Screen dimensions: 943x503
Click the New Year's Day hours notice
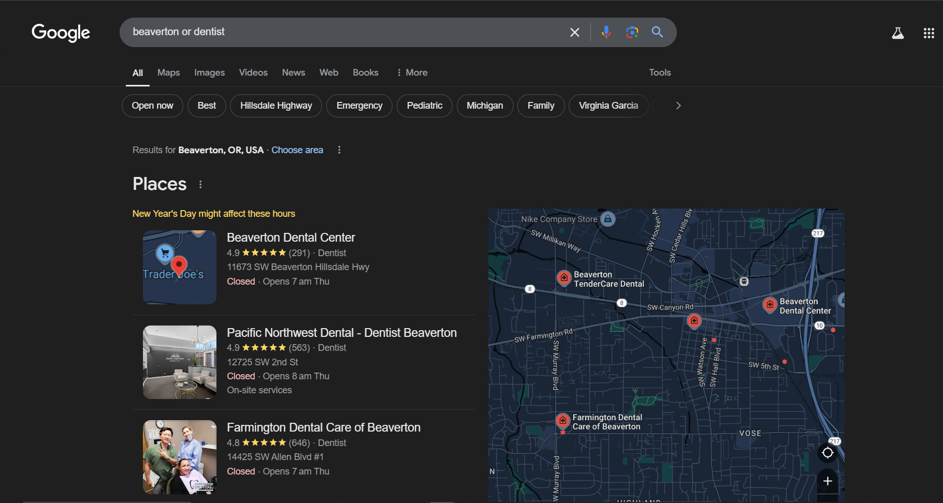coord(214,214)
